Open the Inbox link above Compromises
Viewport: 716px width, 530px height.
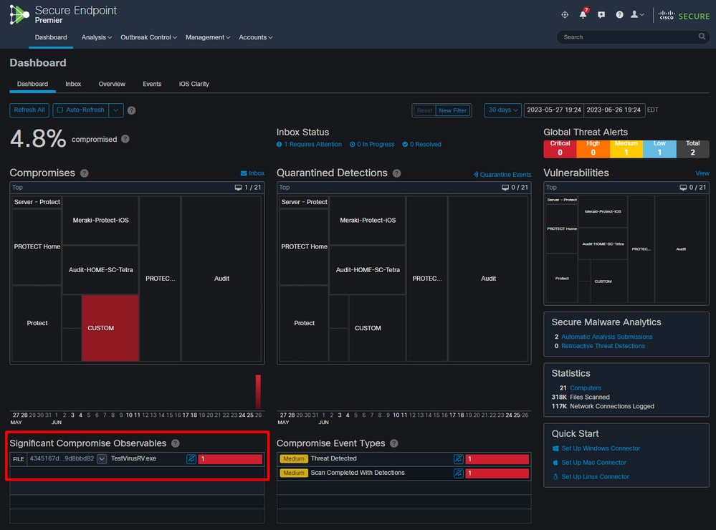coord(252,173)
